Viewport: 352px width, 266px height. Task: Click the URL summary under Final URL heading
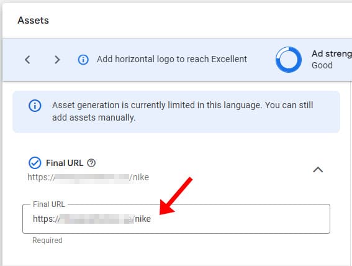click(x=88, y=177)
